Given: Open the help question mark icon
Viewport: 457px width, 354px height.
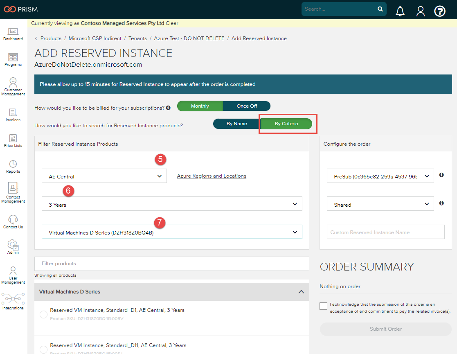Looking at the screenshot, I should point(439,11).
